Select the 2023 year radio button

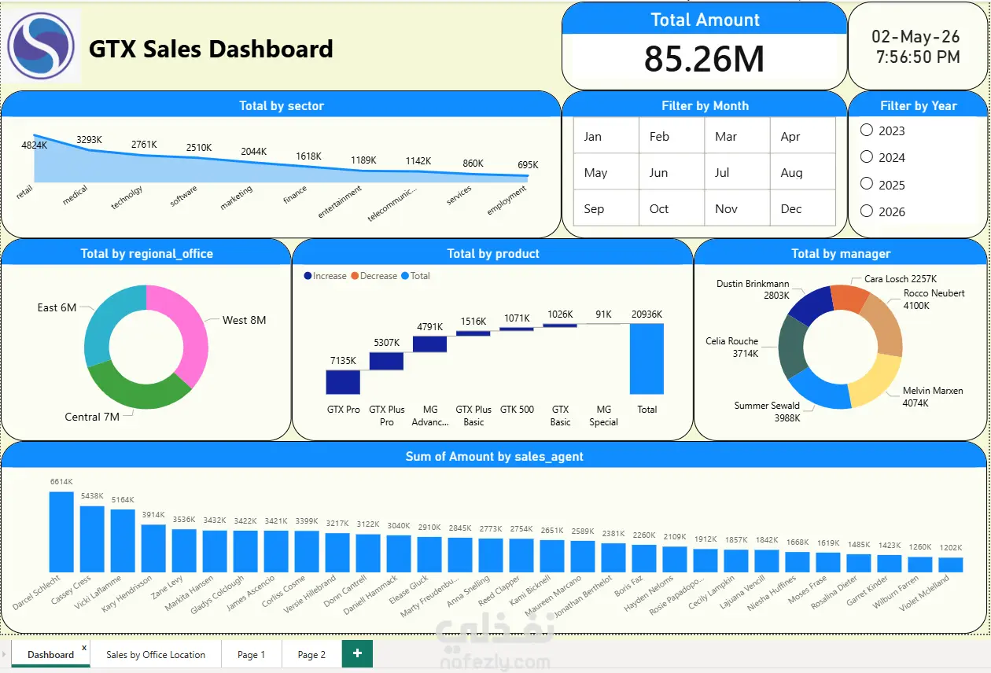coord(867,130)
